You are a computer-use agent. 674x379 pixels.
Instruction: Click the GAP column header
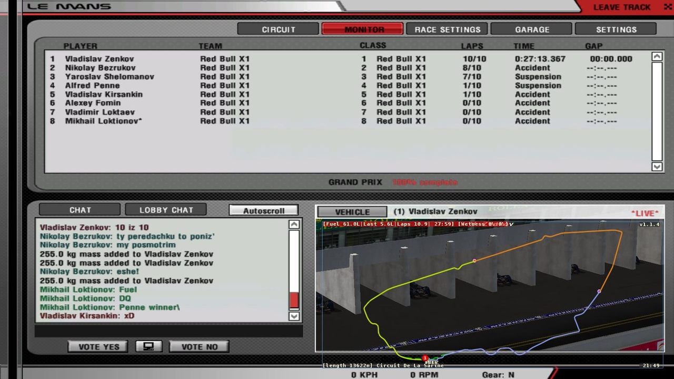[593, 46]
